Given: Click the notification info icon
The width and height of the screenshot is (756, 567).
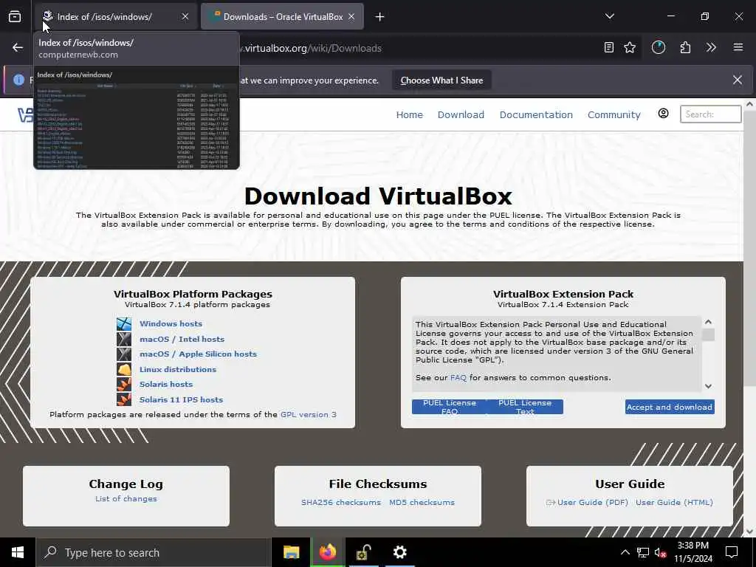Looking at the screenshot, I should (18, 80).
